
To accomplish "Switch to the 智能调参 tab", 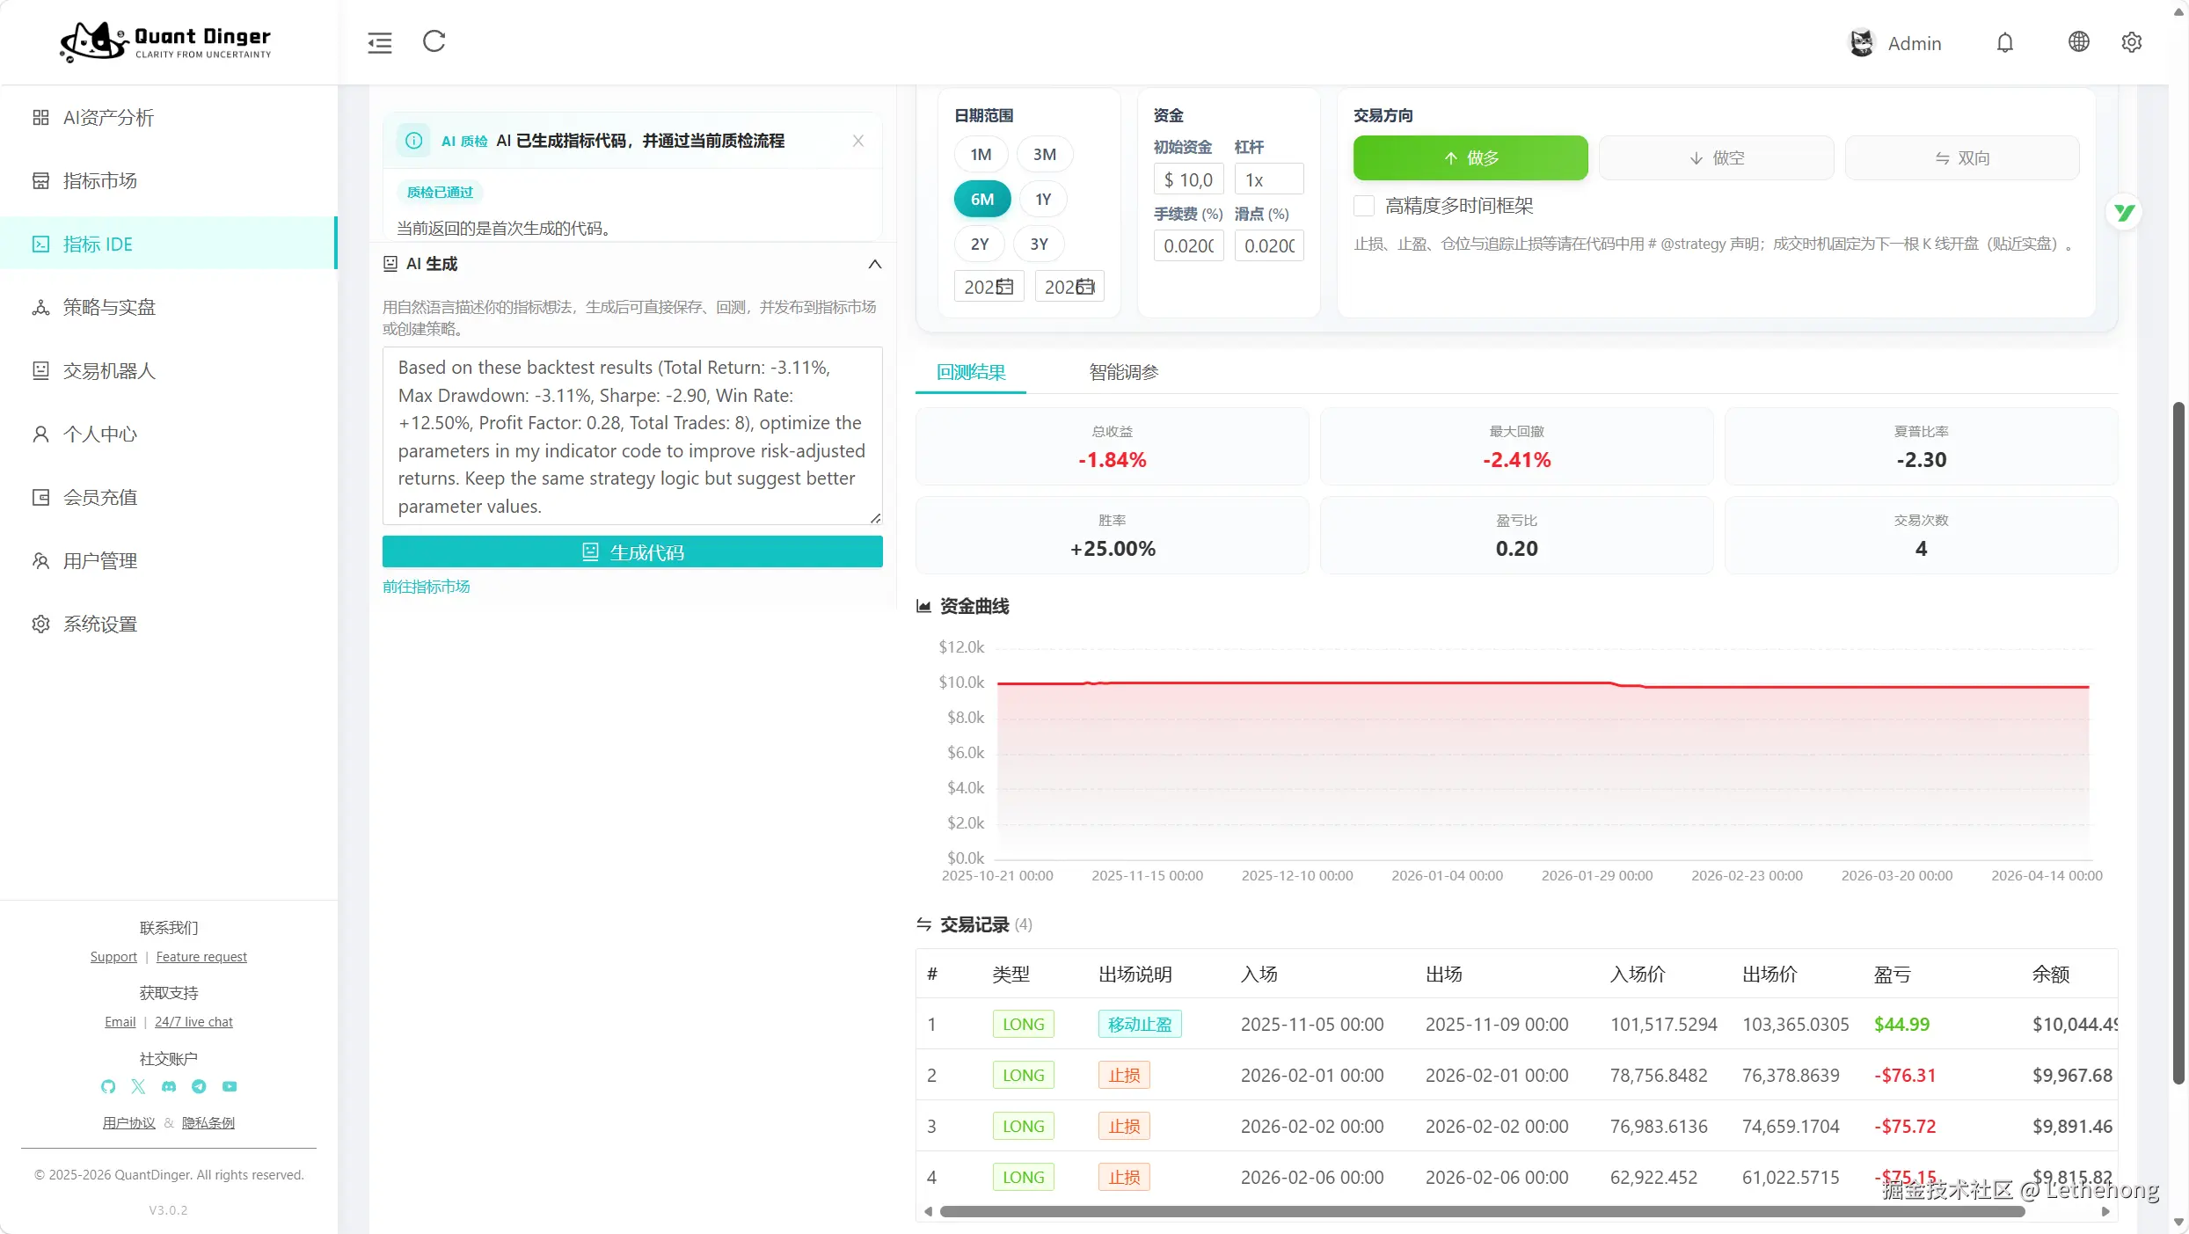I will pos(1123,372).
